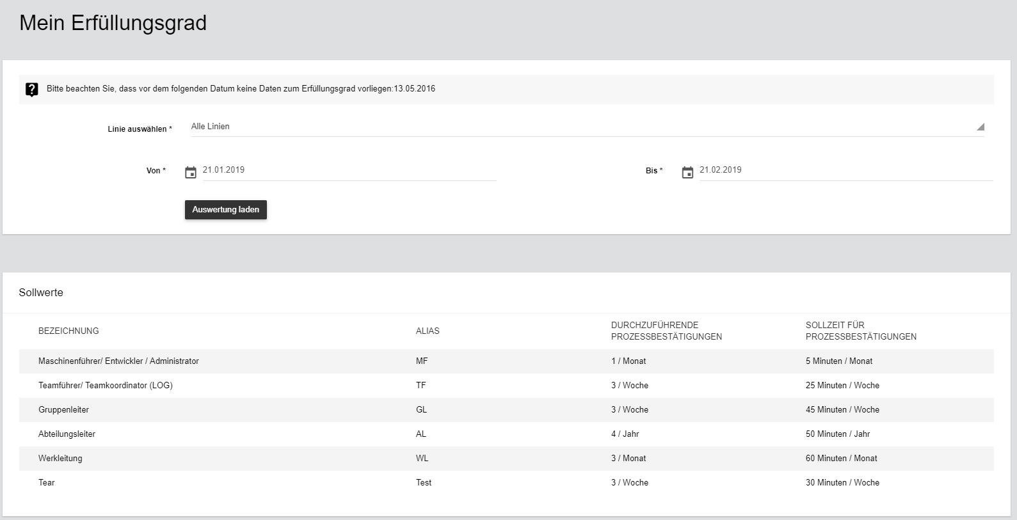Open the Bis date calendar icon
Viewport: 1017px width, 520px height.
687,172
